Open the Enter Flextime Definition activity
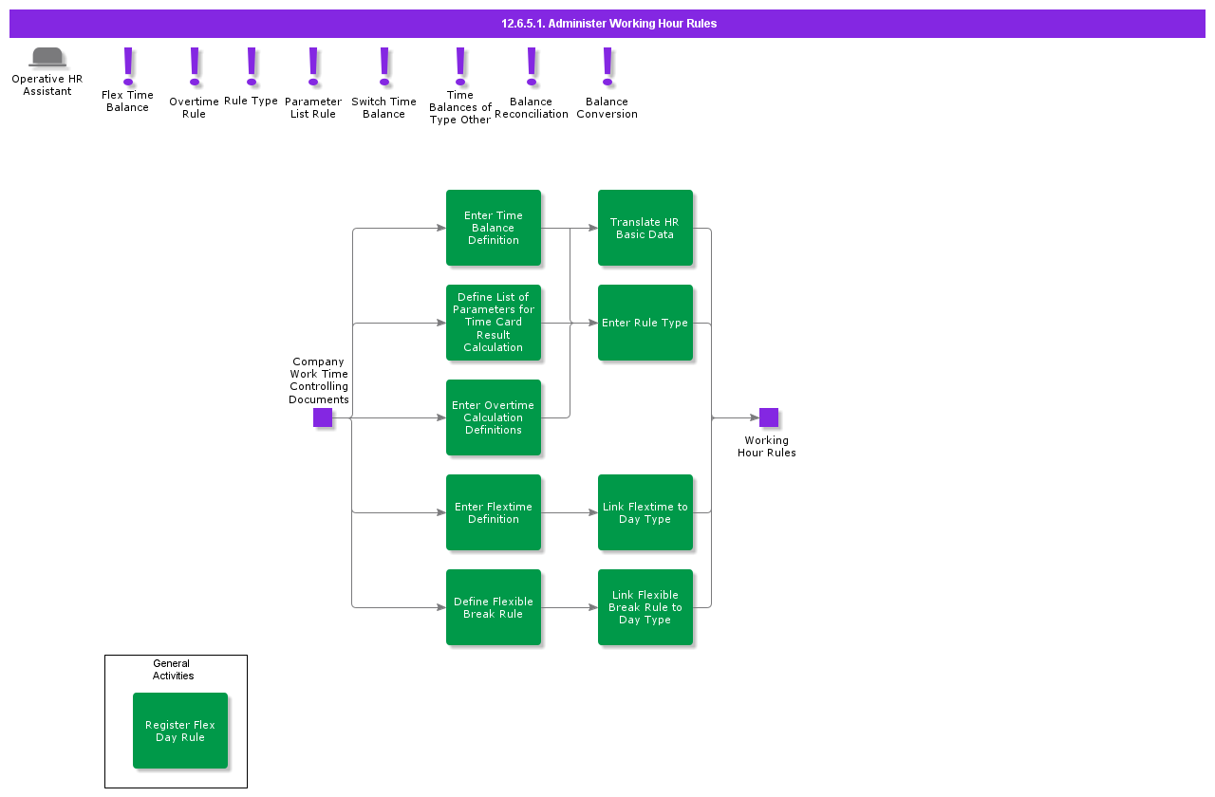 pos(494,512)
